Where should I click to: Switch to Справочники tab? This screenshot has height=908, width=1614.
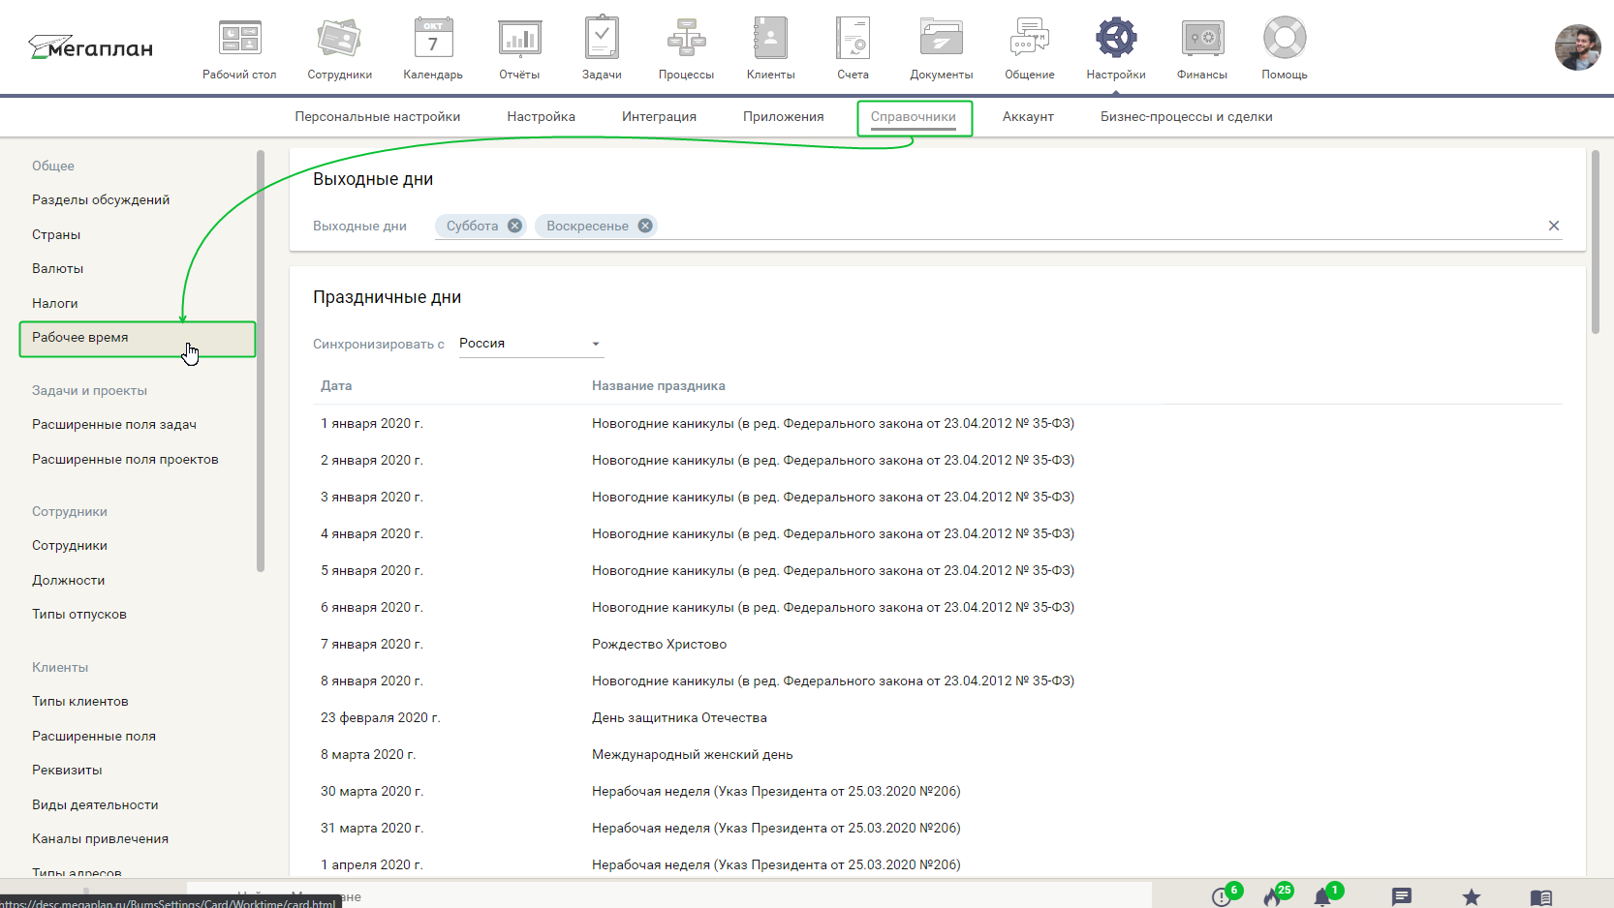pos(914,117)
